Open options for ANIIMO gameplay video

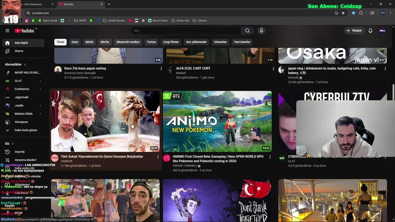(x=270, y=157)
